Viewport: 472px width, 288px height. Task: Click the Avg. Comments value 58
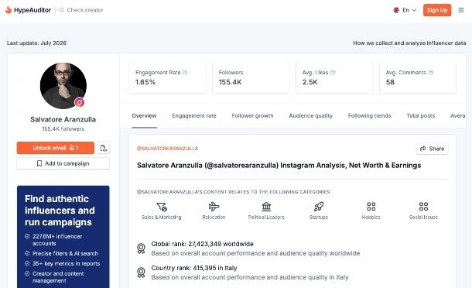point(390,82)
